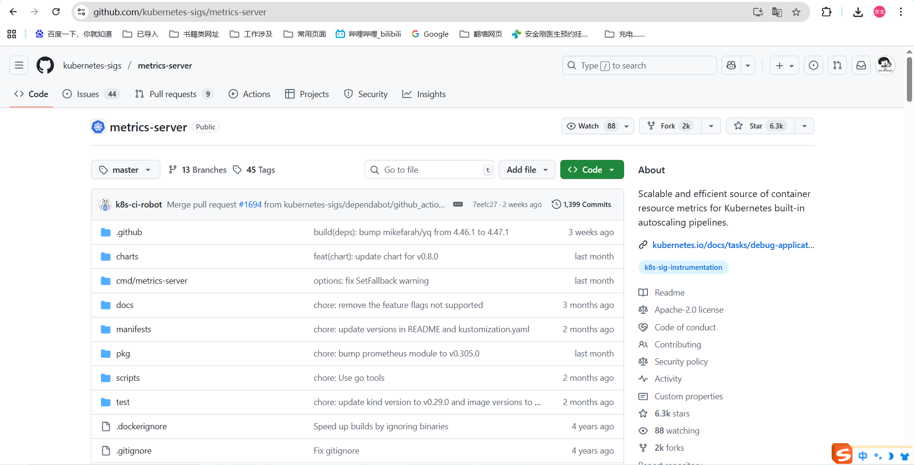This screenshot has width=914, height=465.
Task: Open the GitHub homepage logo
Action: click(x=45, y=65)
